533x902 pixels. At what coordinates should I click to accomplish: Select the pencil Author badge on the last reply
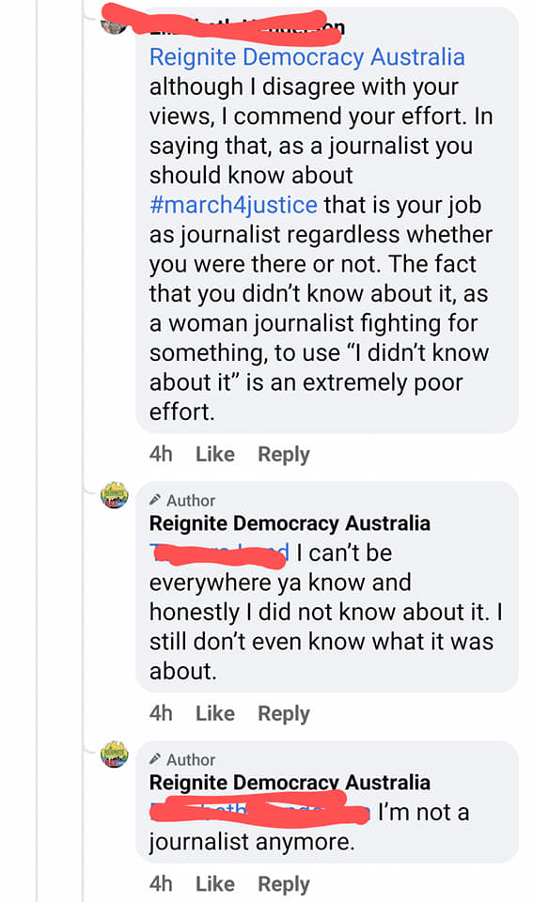[181, 760]
